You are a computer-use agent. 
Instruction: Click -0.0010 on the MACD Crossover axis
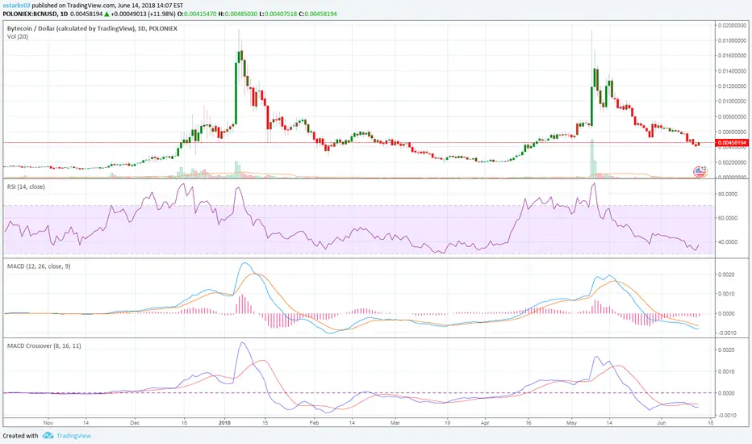pyautogui.click(x=725, y=415)
